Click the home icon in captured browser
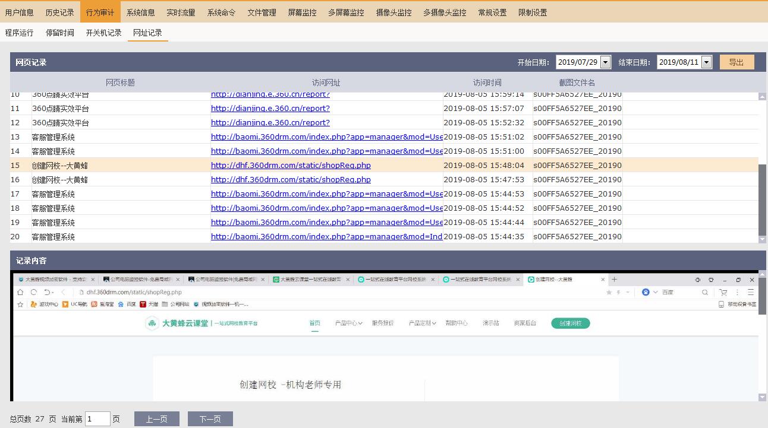The image size is (768, 428). (x=20, y=292)
